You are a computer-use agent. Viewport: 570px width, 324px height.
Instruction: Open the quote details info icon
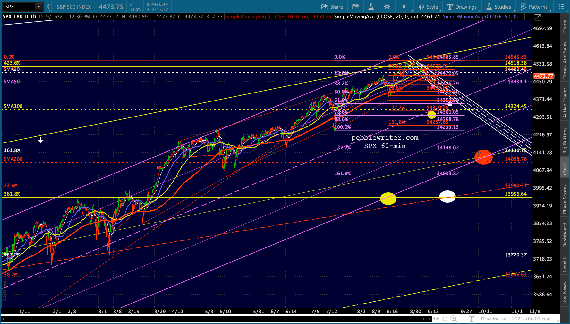(x=355, y=7)
